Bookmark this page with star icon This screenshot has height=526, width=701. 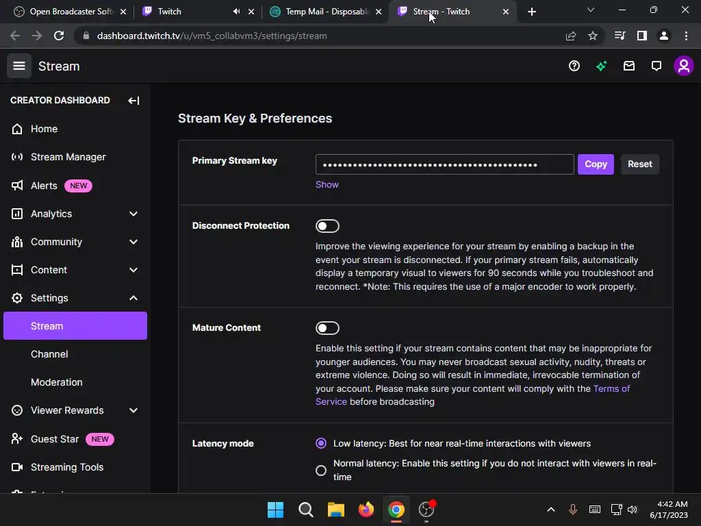(593, 36)
